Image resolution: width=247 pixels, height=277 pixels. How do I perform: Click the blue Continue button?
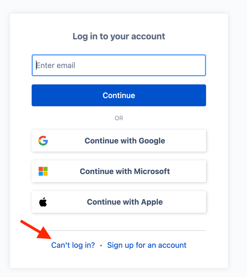coord(119,95)
